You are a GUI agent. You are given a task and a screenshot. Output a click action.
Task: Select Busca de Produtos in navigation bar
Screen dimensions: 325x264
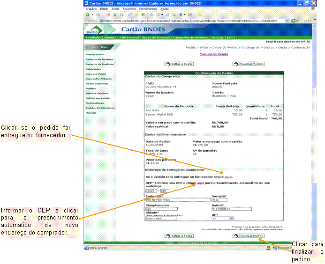156,37
